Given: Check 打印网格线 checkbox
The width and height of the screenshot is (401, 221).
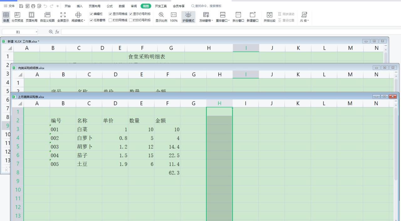Looking at the screenshot, I should coord(110,20).
